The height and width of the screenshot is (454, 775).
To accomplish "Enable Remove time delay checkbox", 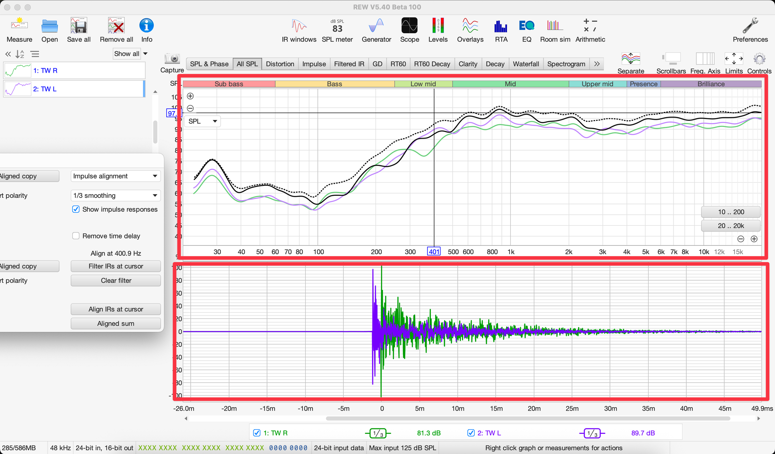I will (76, 236).
